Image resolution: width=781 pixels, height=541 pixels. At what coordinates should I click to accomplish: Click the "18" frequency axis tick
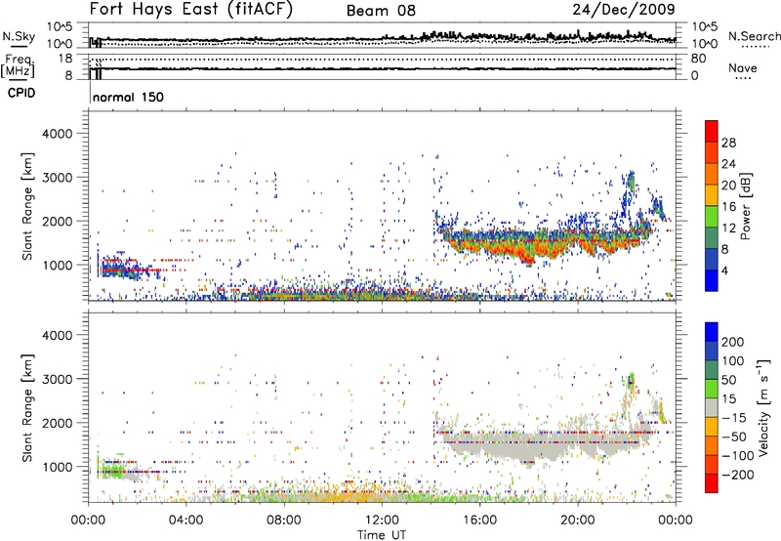[x=65, y=59]
